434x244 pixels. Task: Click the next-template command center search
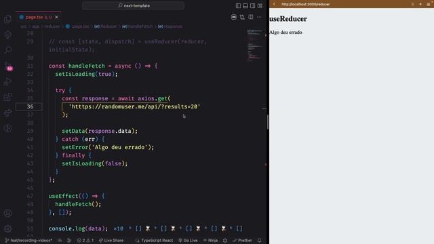133,5
